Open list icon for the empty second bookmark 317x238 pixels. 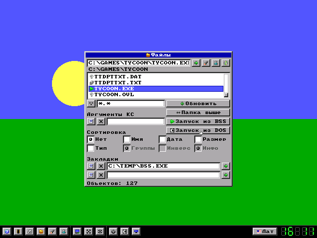tap(91, 175)
